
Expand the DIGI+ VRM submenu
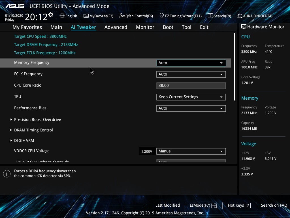click(x=24, y=141)
